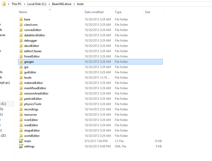The image size is (212, 161).
Task: Navigate to BeamNG.drive breadcrumb
Action: (x=62, y=4)
